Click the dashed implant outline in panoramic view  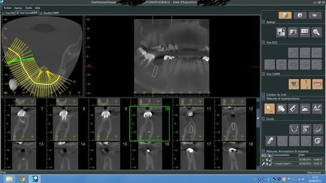point(155,72)
